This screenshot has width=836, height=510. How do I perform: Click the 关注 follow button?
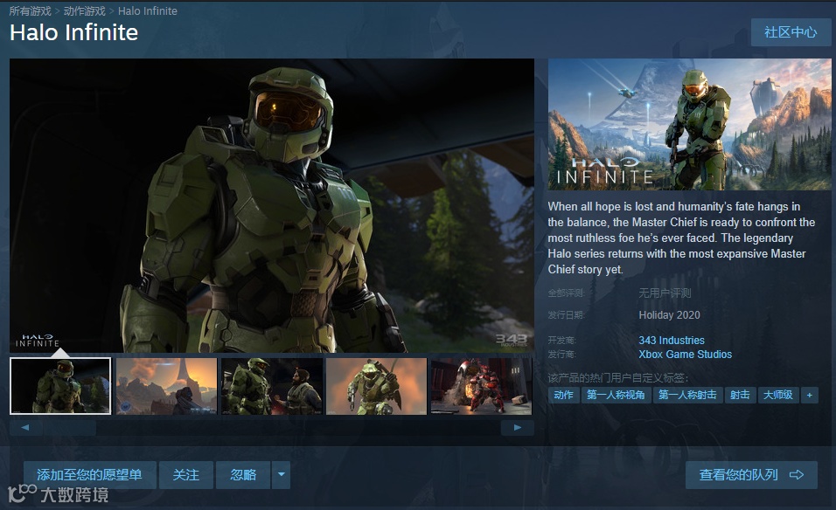click(x=186, y=475)
